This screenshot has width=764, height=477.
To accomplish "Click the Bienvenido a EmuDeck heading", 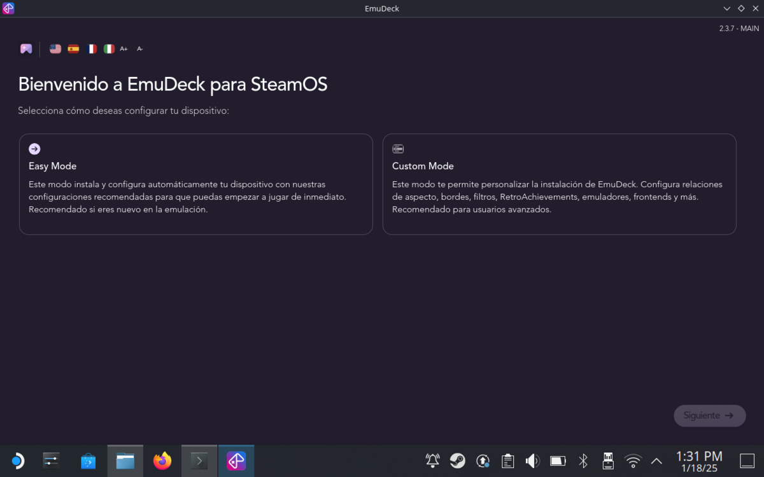I will pos(173,84).
